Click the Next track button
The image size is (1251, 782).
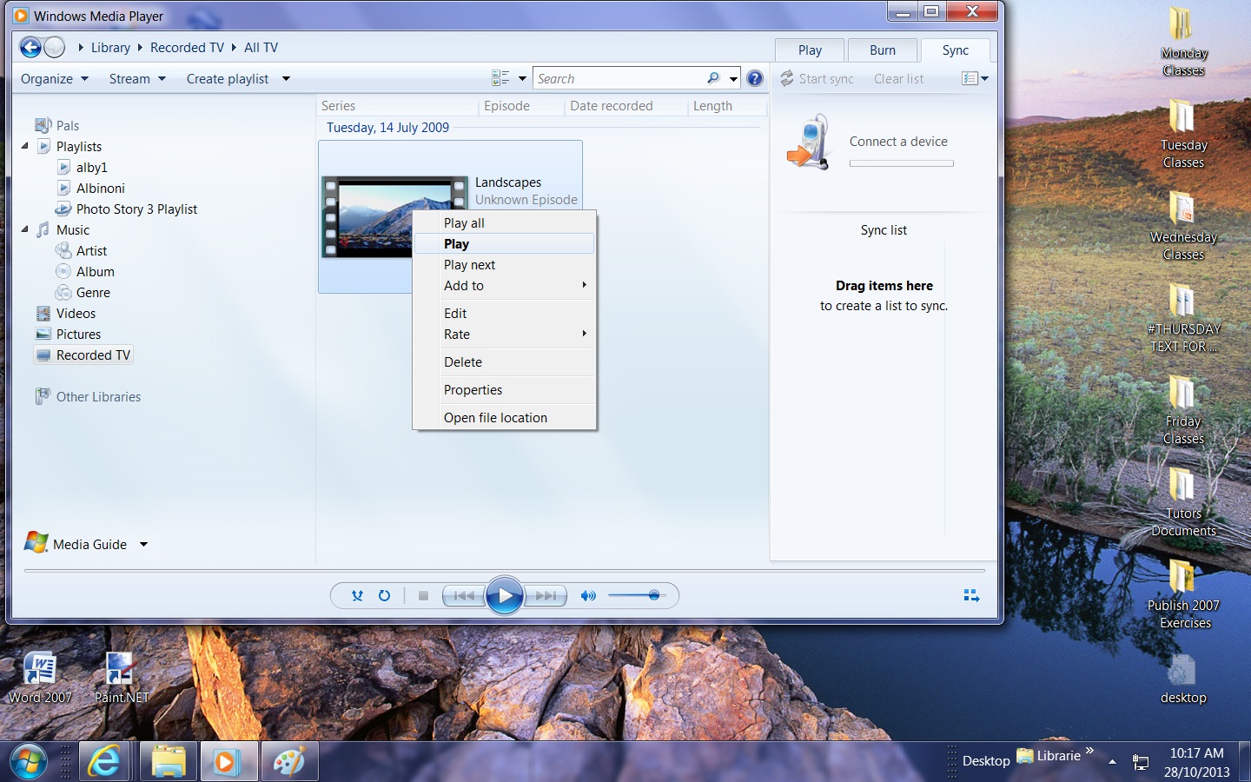click(x=546, y=595)
